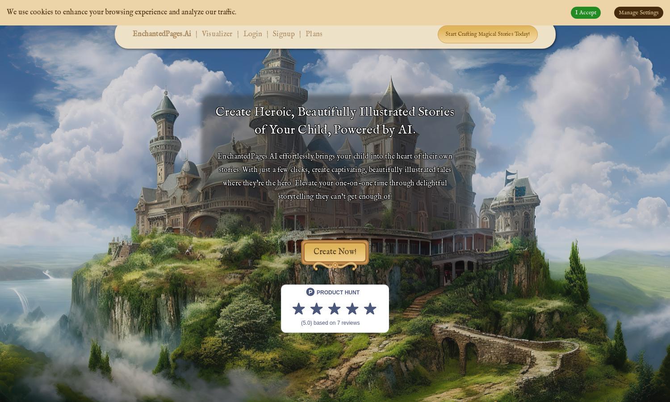Click the fourth rating star
Image resolution: width=670 pixels, height=402 pixels.
point(352,309)
